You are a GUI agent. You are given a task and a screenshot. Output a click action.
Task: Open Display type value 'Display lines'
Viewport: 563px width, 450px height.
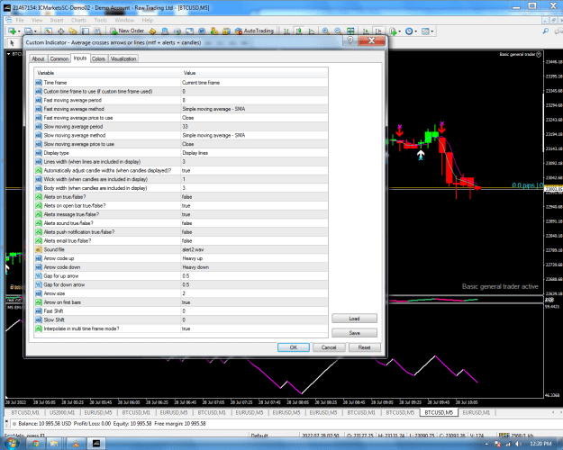click(254, 153)
